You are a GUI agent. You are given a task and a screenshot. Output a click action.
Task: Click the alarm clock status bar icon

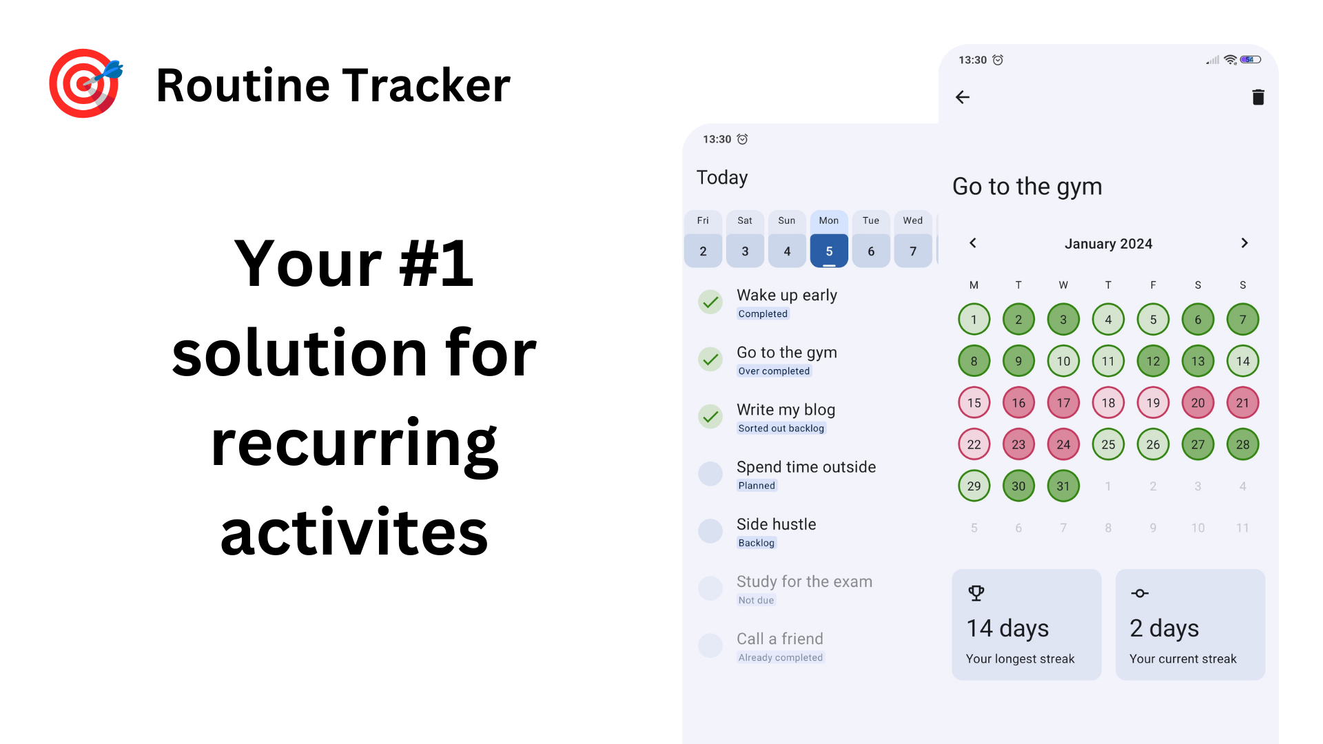coord(998,61)
